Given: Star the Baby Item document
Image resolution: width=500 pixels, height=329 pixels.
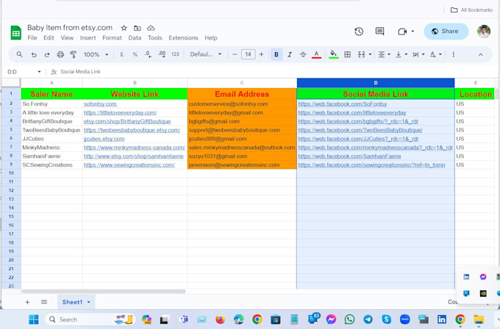Looking at the screenshot, I should tap(124, 28).
